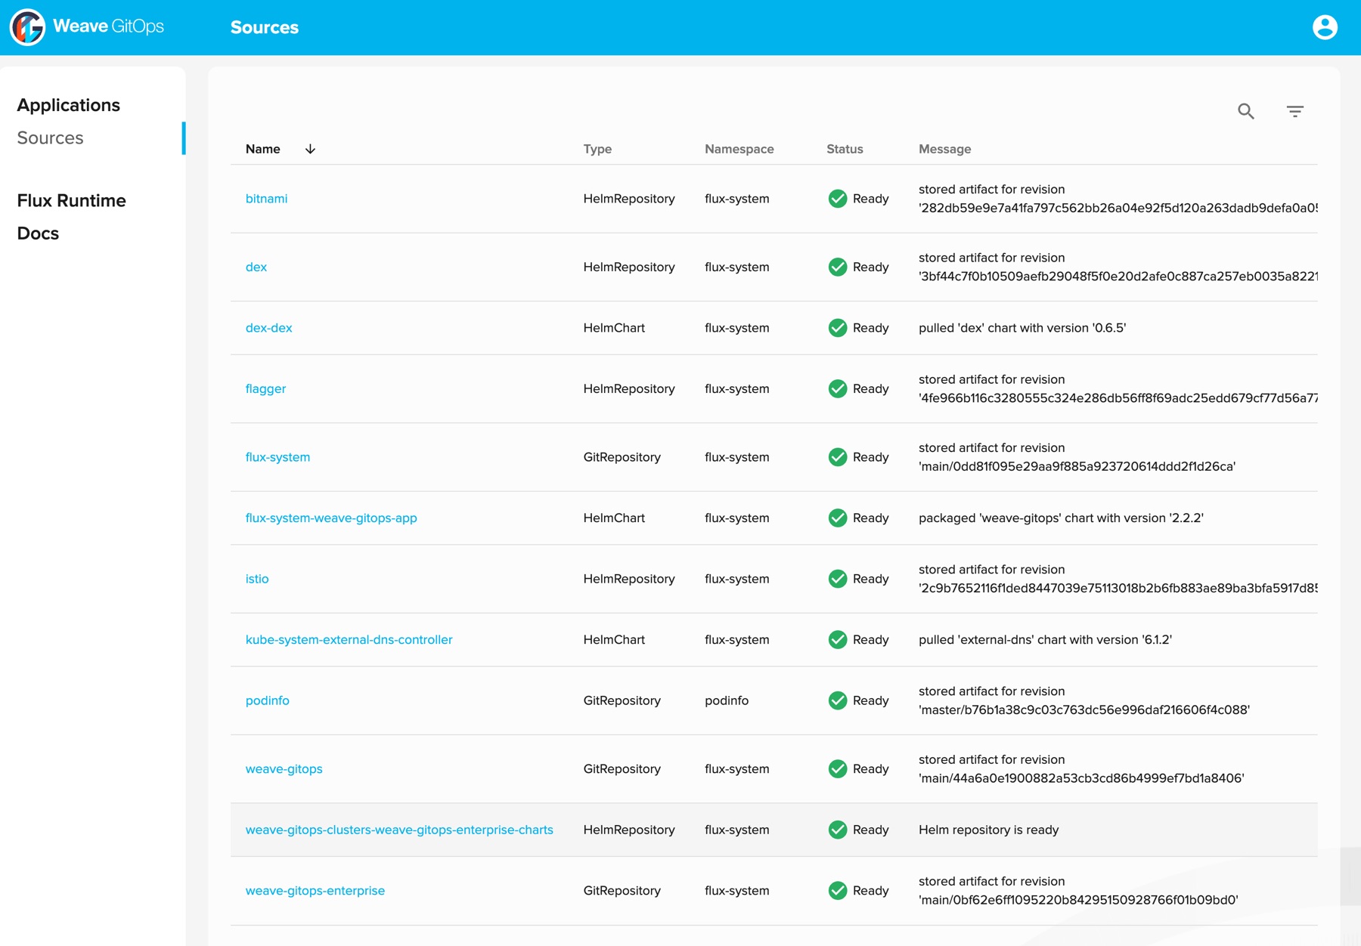
Task: Open the dex source link
Action: pos(256,267)
